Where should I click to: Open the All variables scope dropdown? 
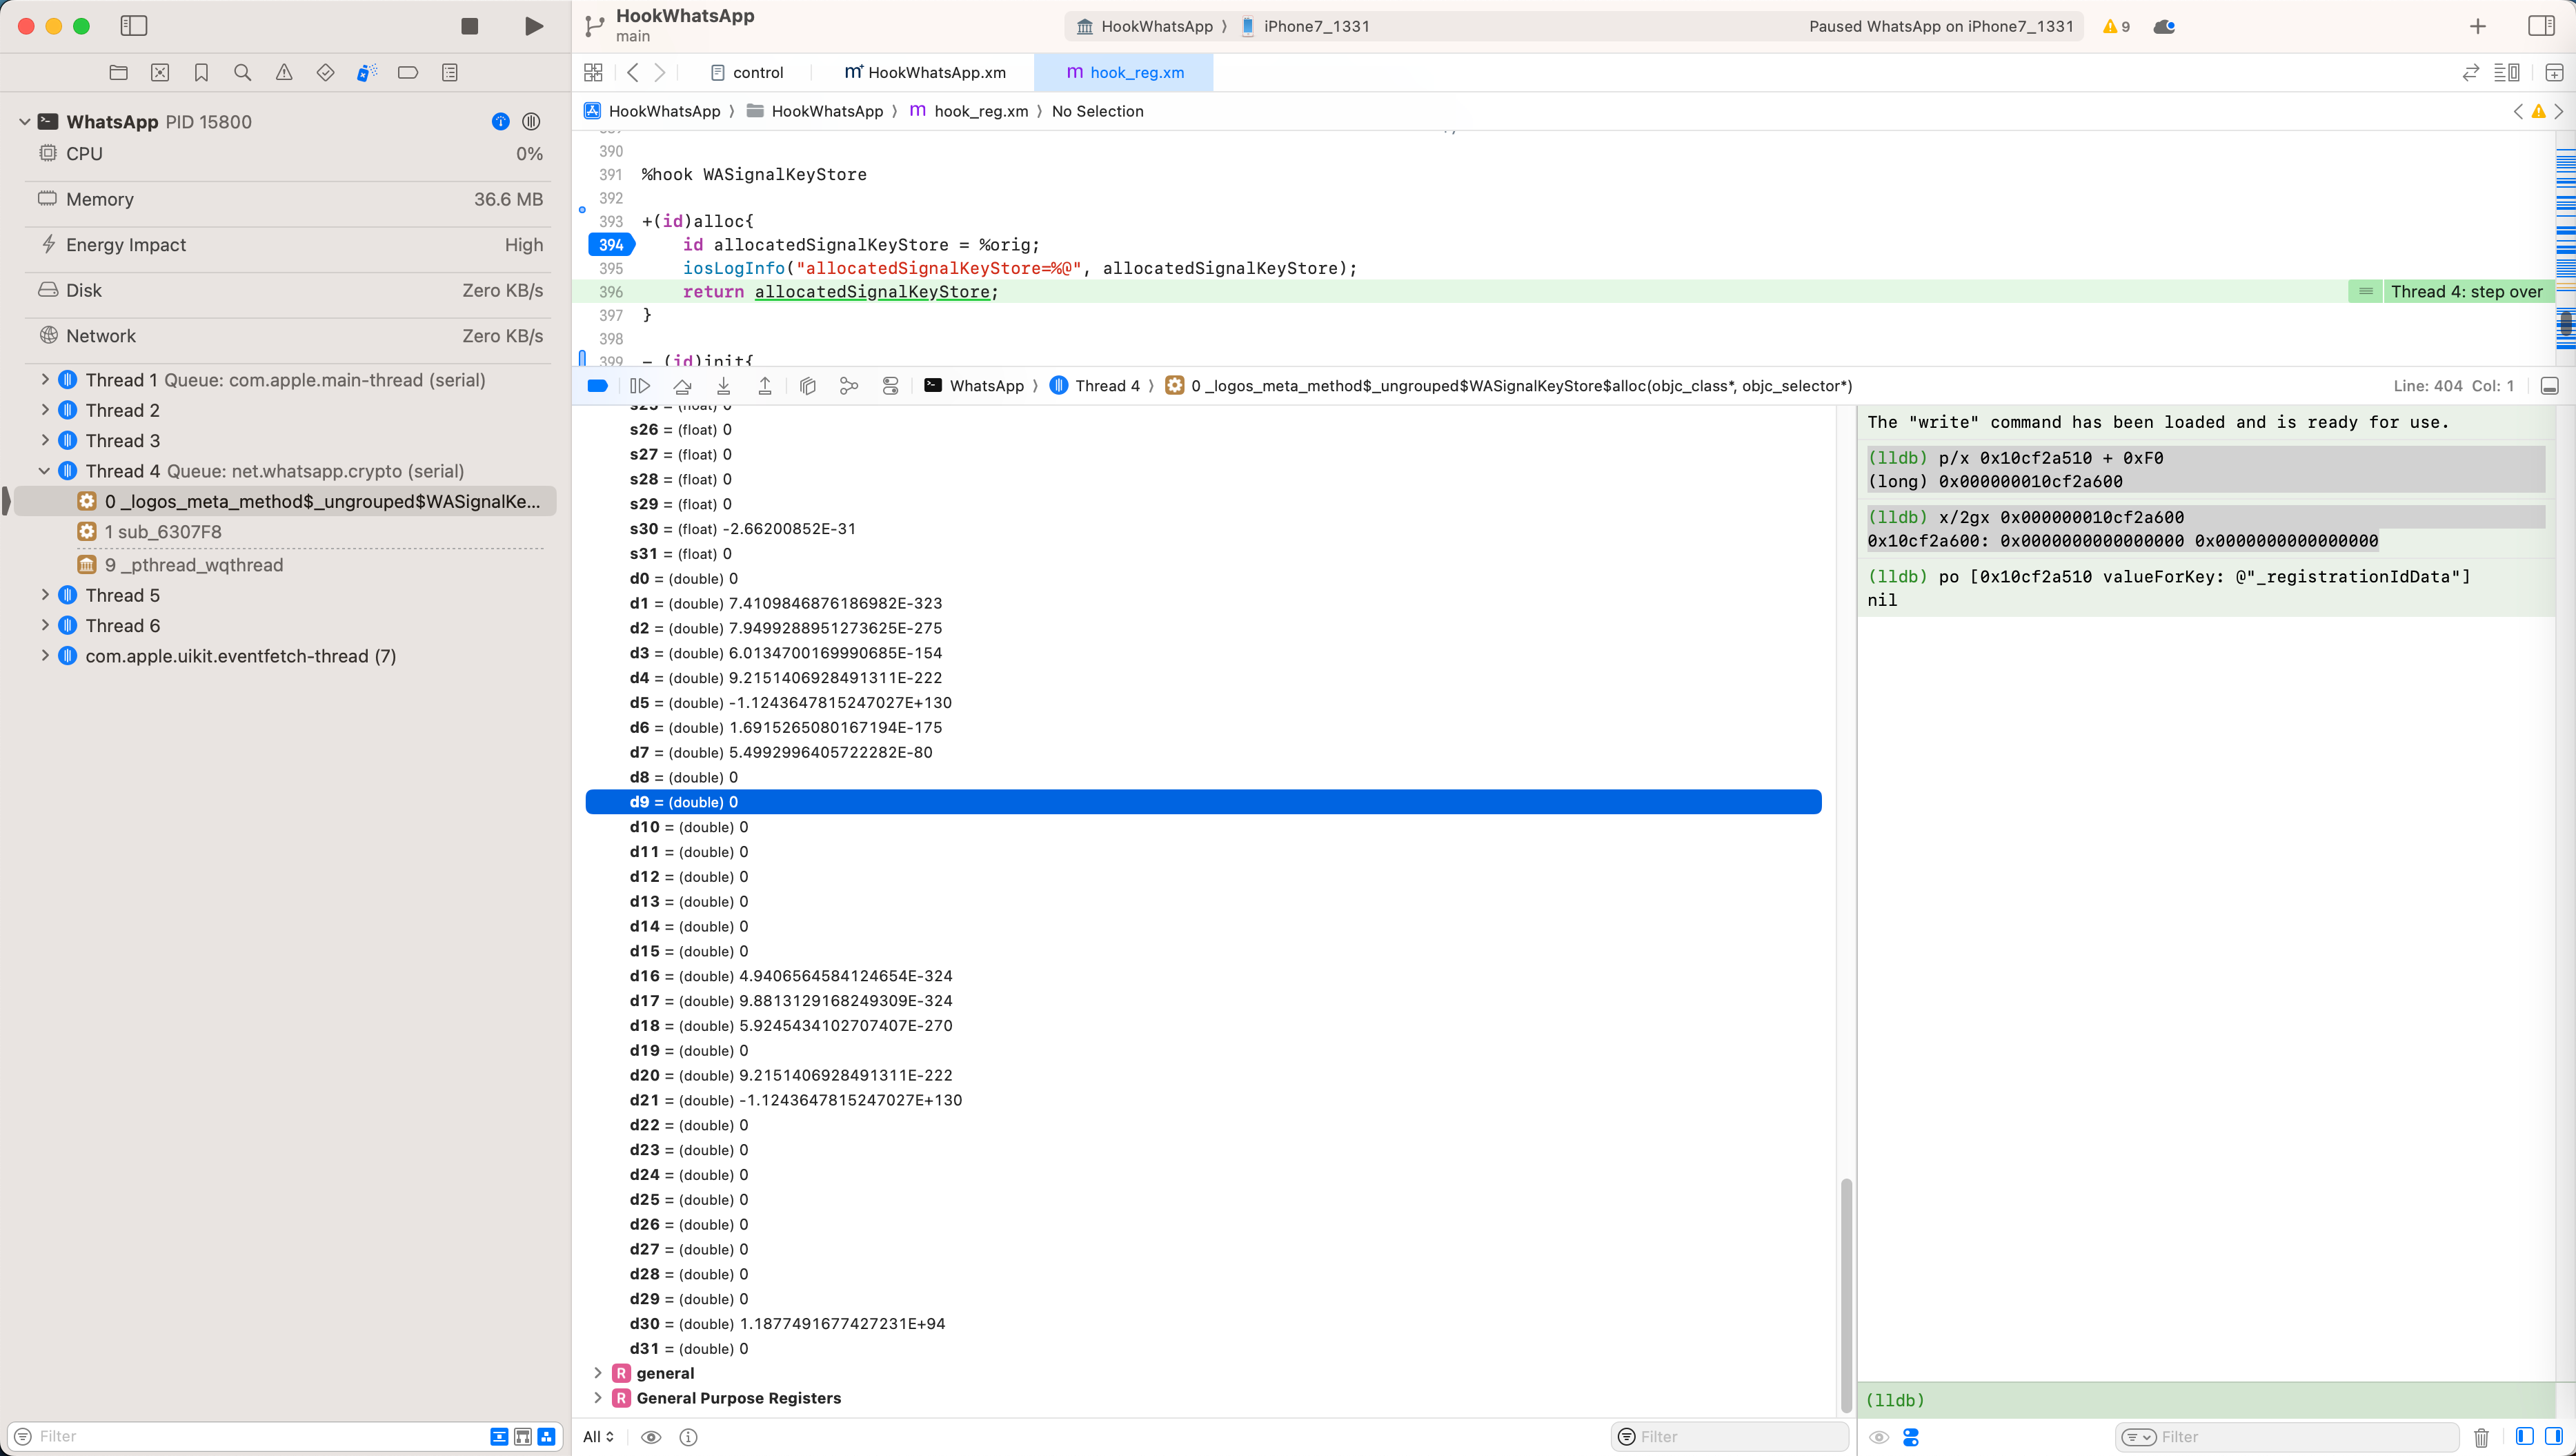(598, 1437)
